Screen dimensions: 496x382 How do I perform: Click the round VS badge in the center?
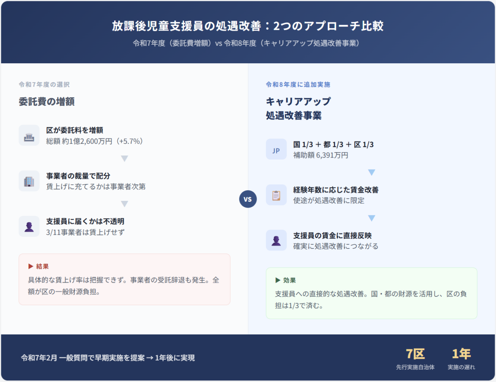248,199
